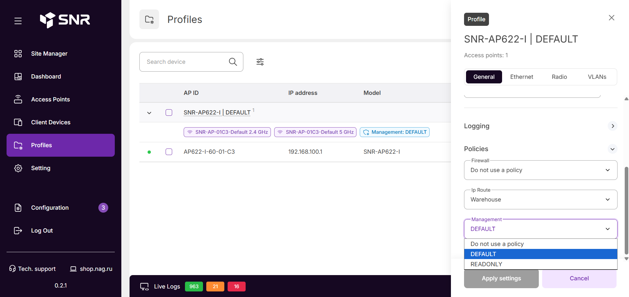Image resolution: width=629 pixels, height=297 pixels.
Task: Switch to the VLANs tab
Action: 597,77
